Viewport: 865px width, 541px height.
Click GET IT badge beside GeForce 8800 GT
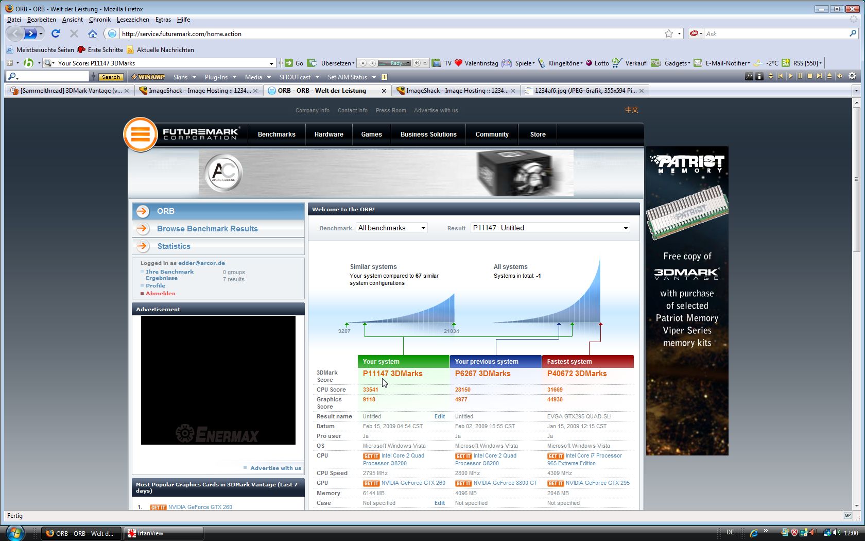(x=463, y=483)
